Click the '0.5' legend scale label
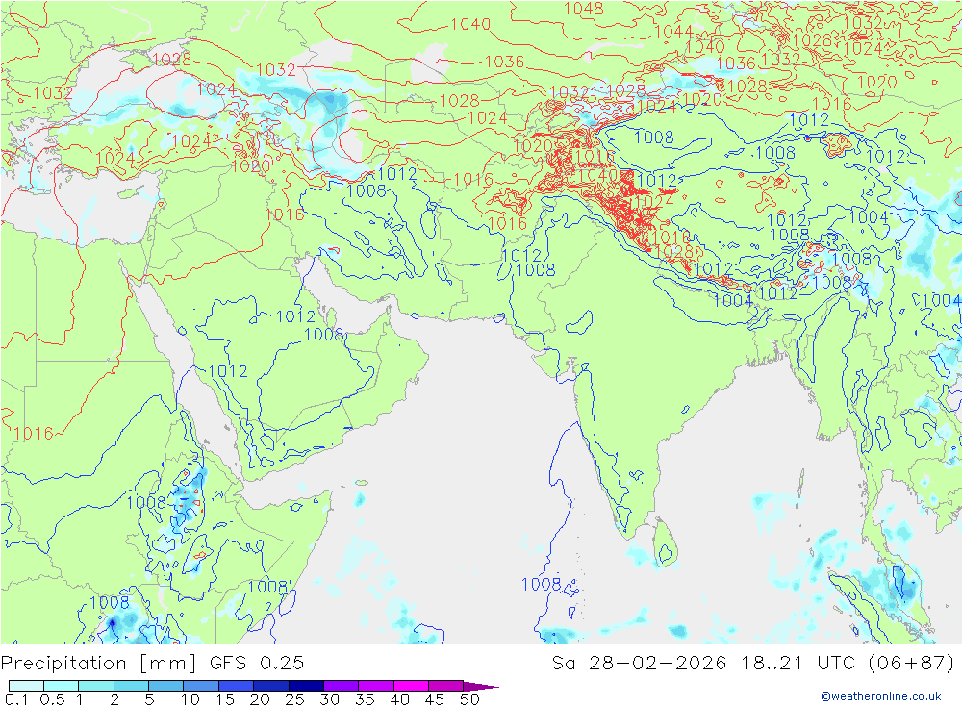This screenshot has height=705, width=962. point(52,699)
